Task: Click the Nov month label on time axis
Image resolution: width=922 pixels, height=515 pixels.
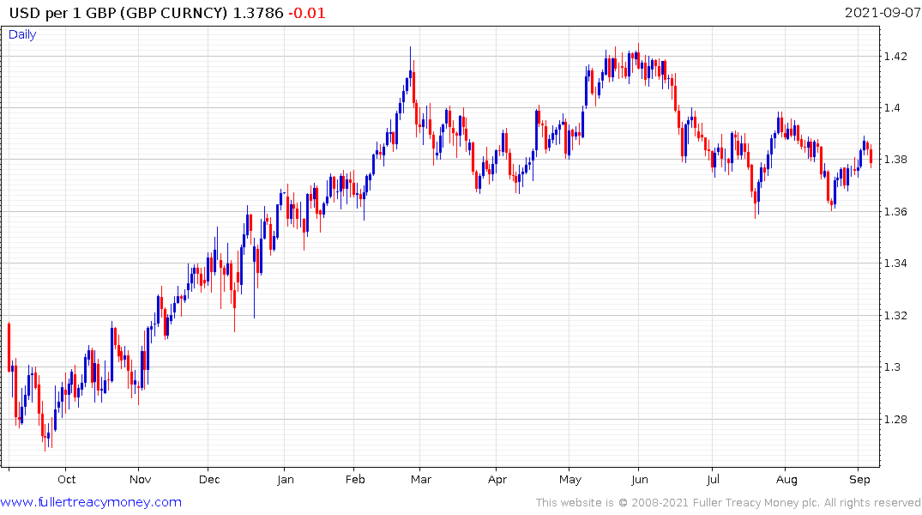Action: coord(140,479)
